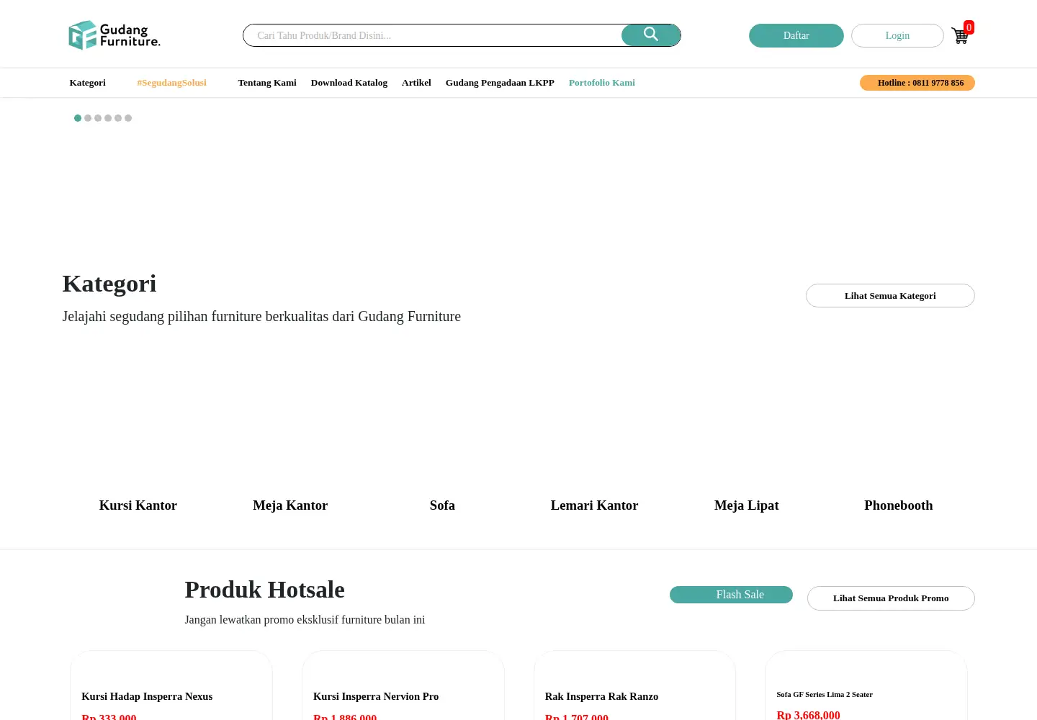Image resolution: width=1037 pixels, height=720 pixels.
Task: Click Lihat Semua Produk Promo
Action: pyautogui.click(x=891, y=598)
